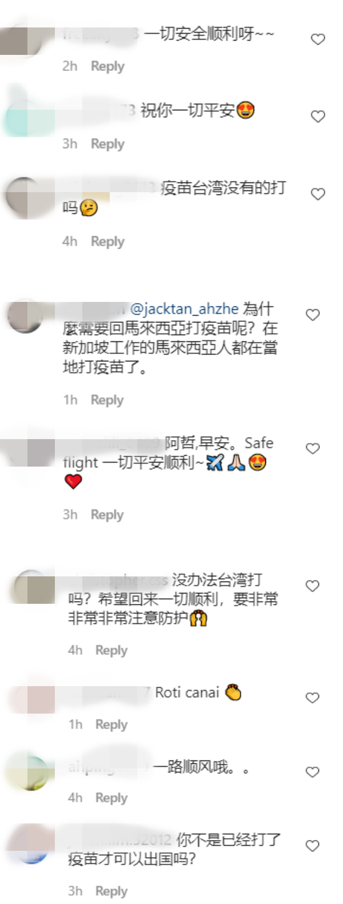Like the comment 一切安全顺利呀
Screen dimensions: 343x904
[318, 39]
